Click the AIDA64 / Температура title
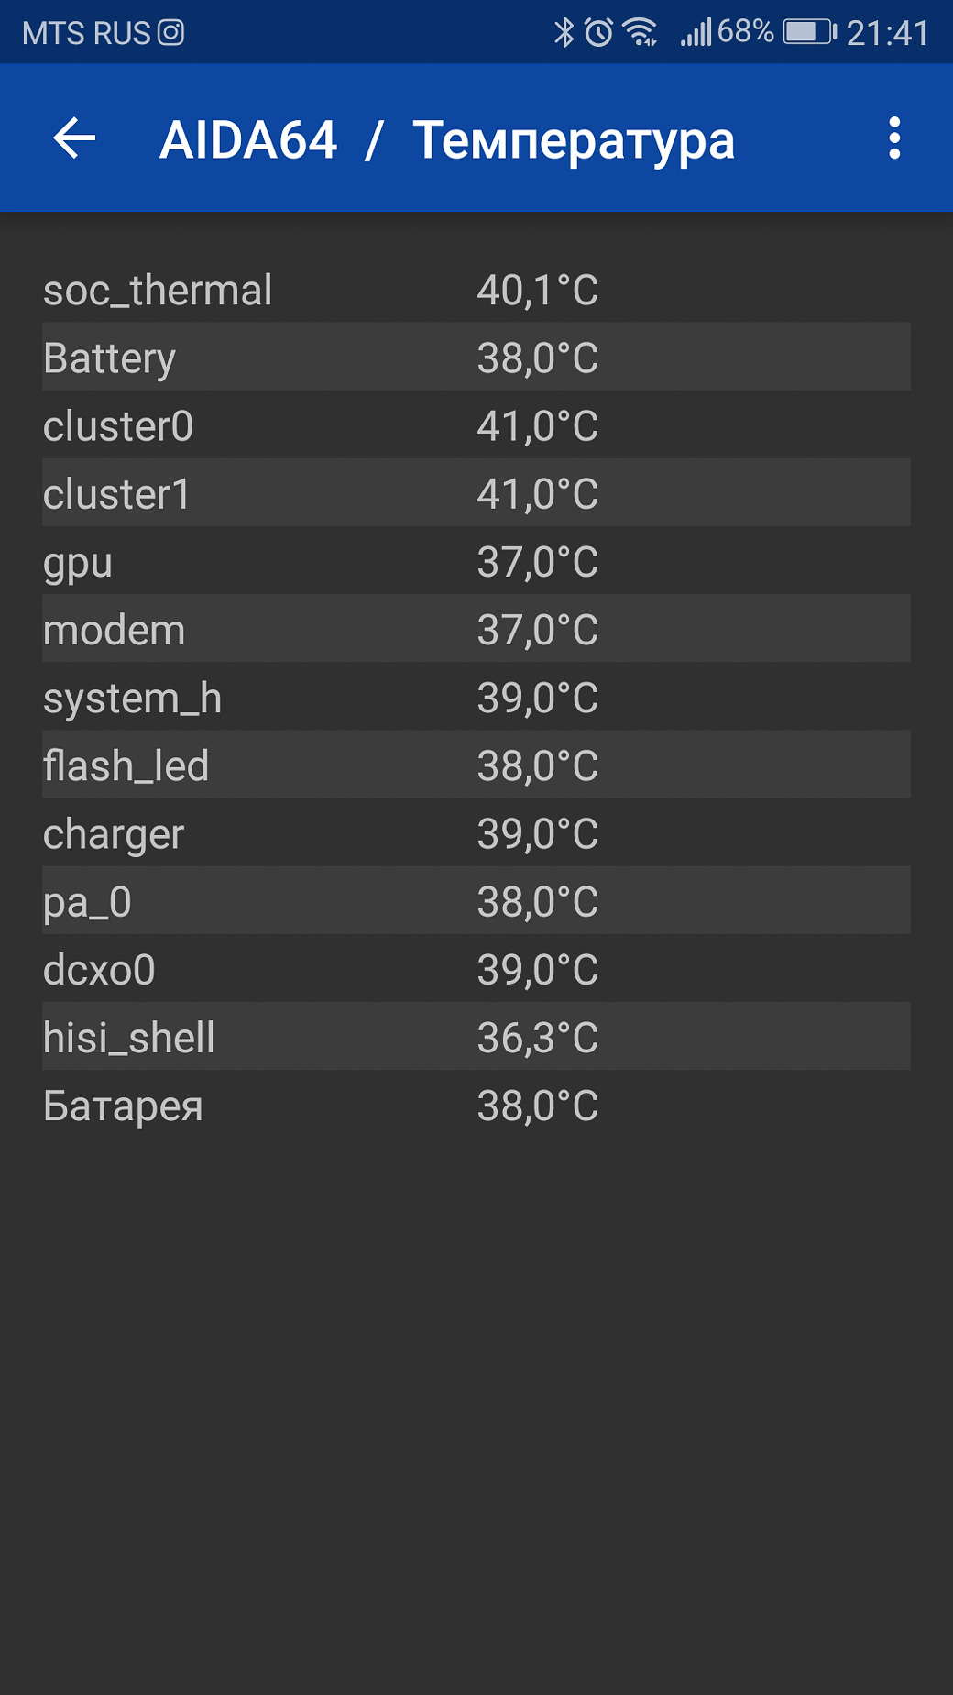 point(447,140)
